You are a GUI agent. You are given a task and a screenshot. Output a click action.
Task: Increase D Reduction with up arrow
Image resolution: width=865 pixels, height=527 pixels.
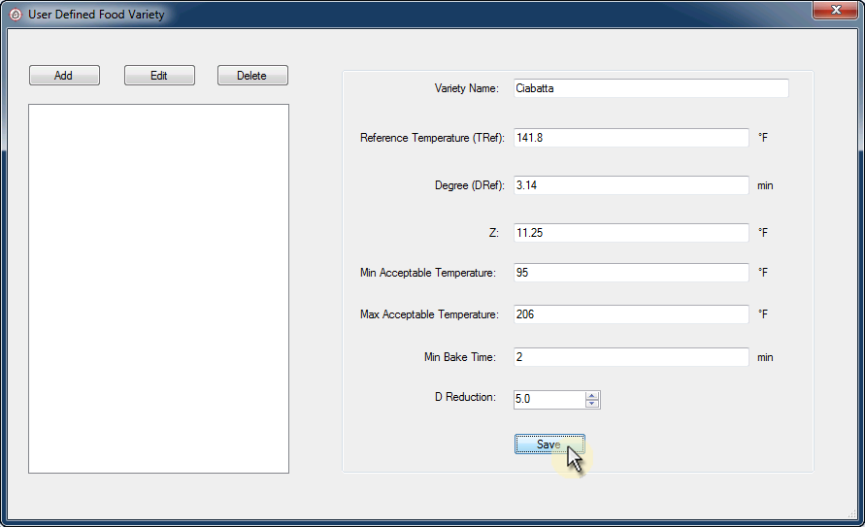point(592,395)
